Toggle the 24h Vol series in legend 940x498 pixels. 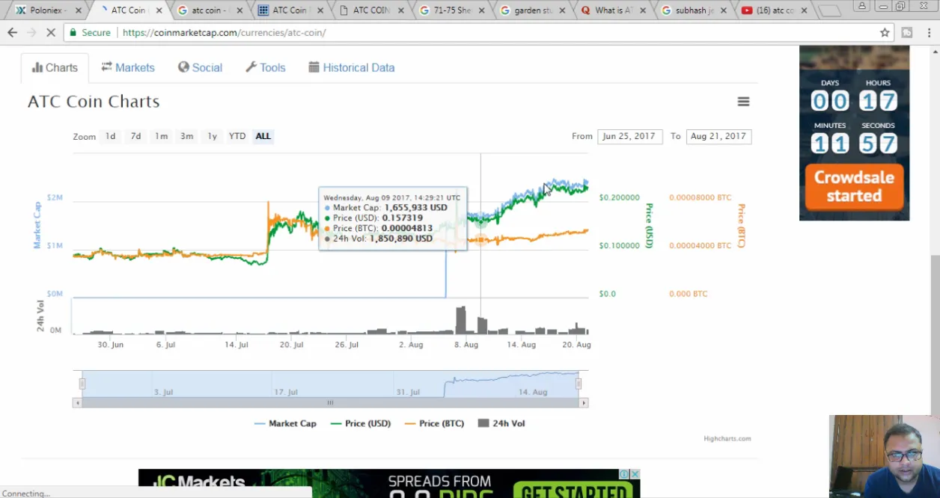pos(501,423)
